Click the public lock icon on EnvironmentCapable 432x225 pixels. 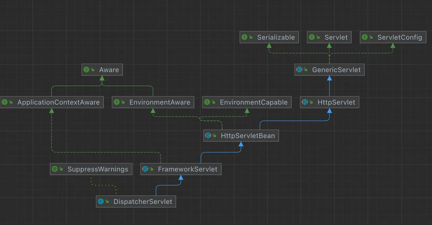tap(214, 102)
